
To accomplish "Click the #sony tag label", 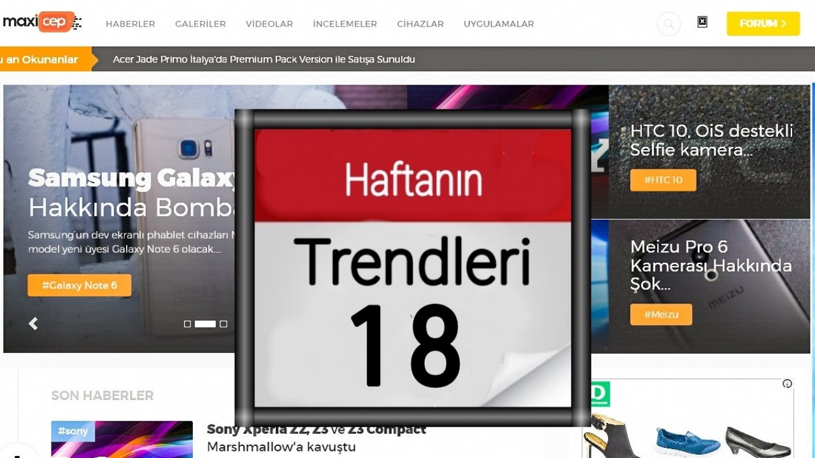I will click(73, 431).
